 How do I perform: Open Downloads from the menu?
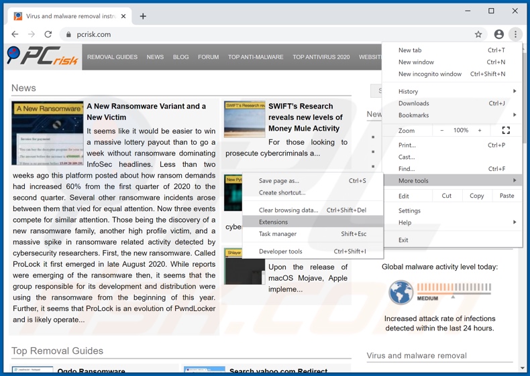[452, 103]
